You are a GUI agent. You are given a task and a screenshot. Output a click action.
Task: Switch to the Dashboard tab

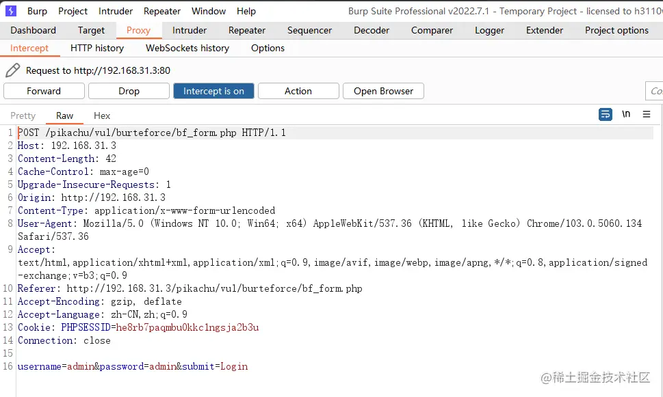[x=33, y=31]
